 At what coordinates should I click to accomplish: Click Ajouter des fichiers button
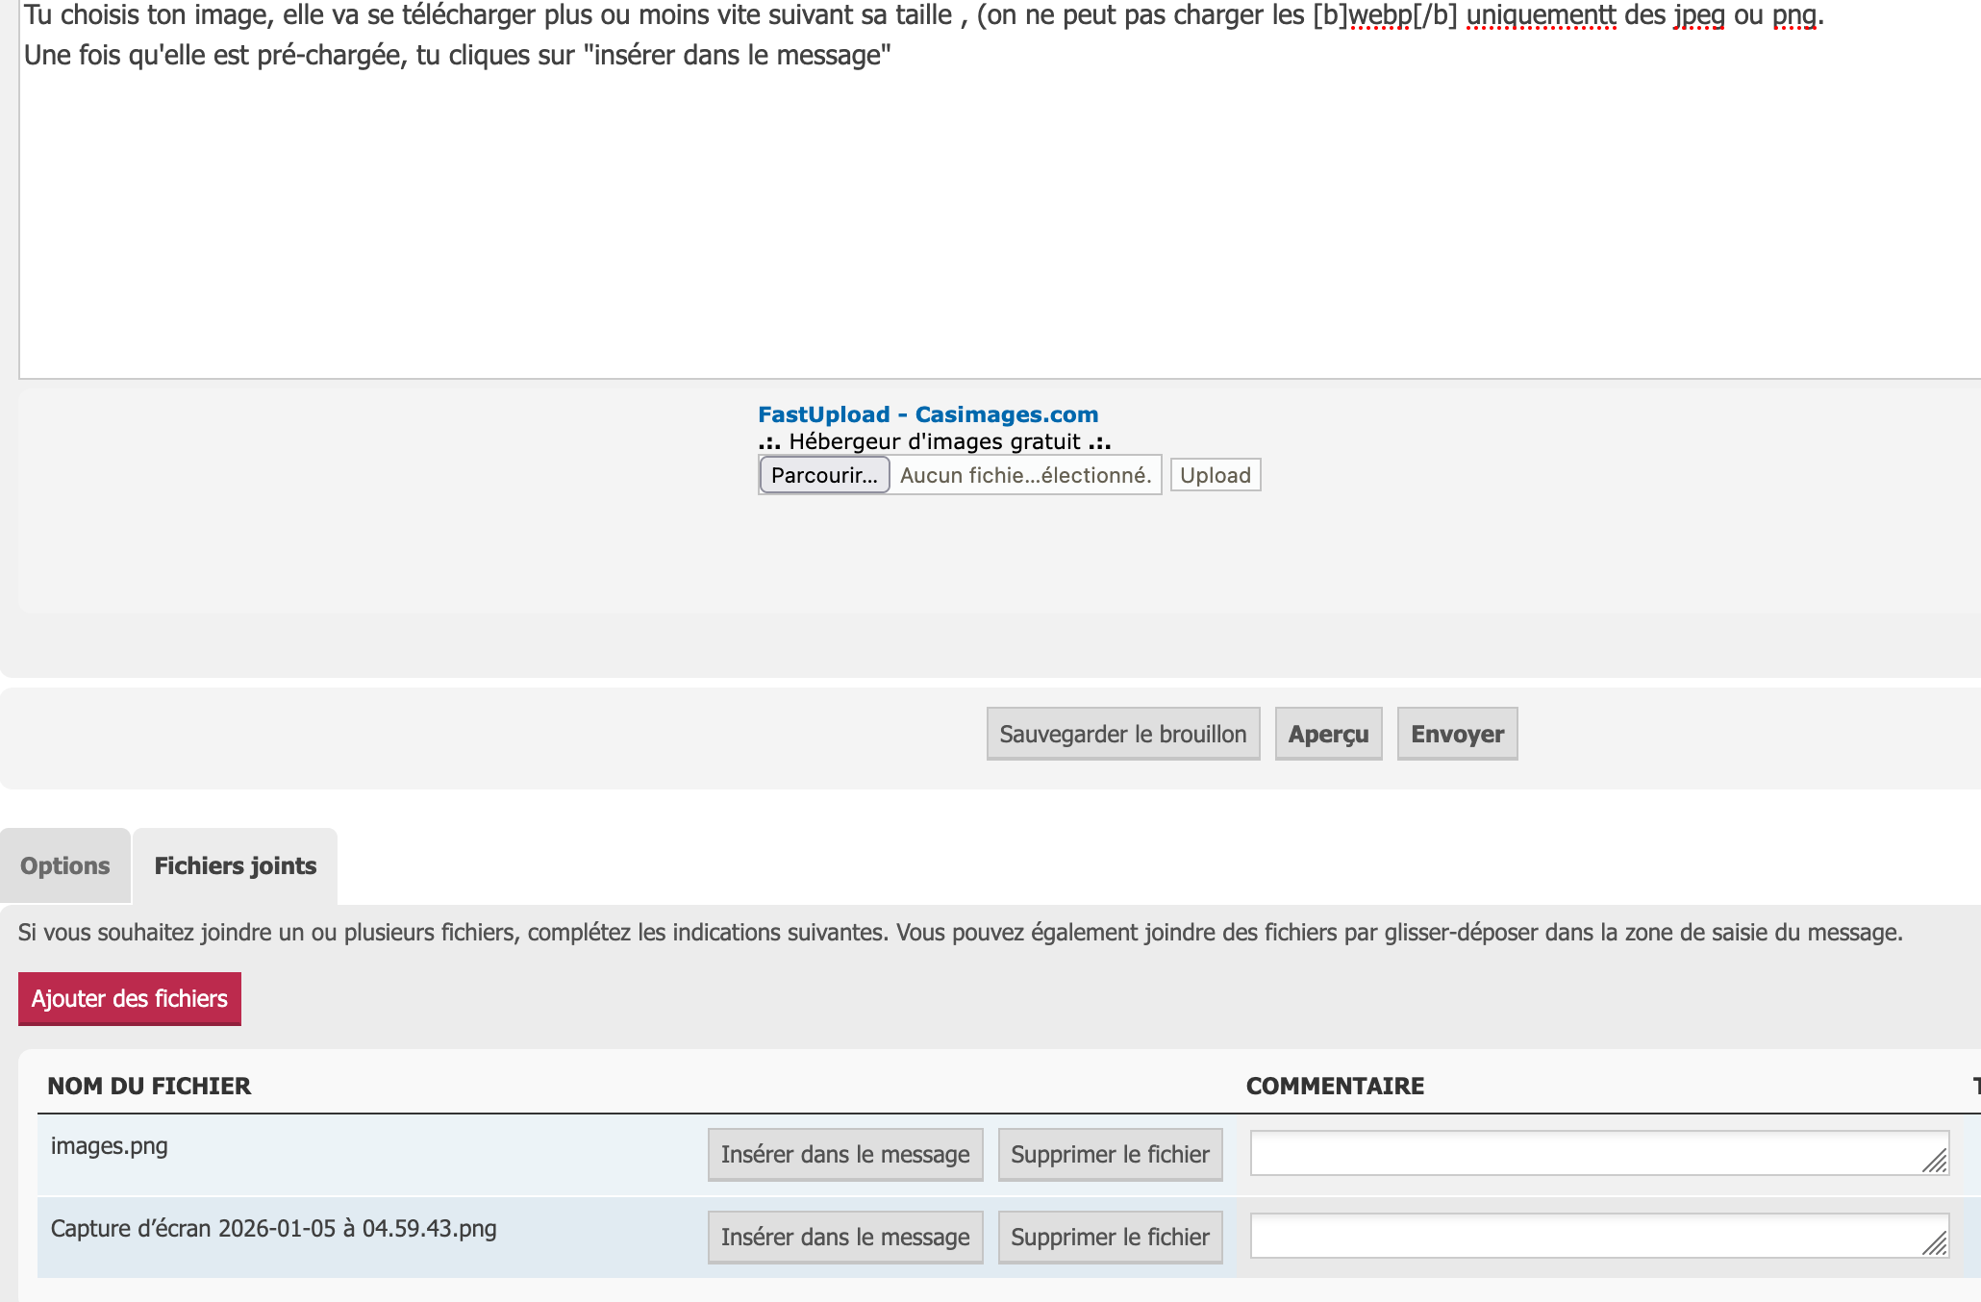click(130, 998)
